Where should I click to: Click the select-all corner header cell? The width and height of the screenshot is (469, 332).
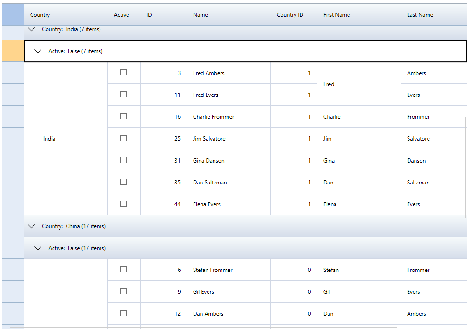coord(13,14)
